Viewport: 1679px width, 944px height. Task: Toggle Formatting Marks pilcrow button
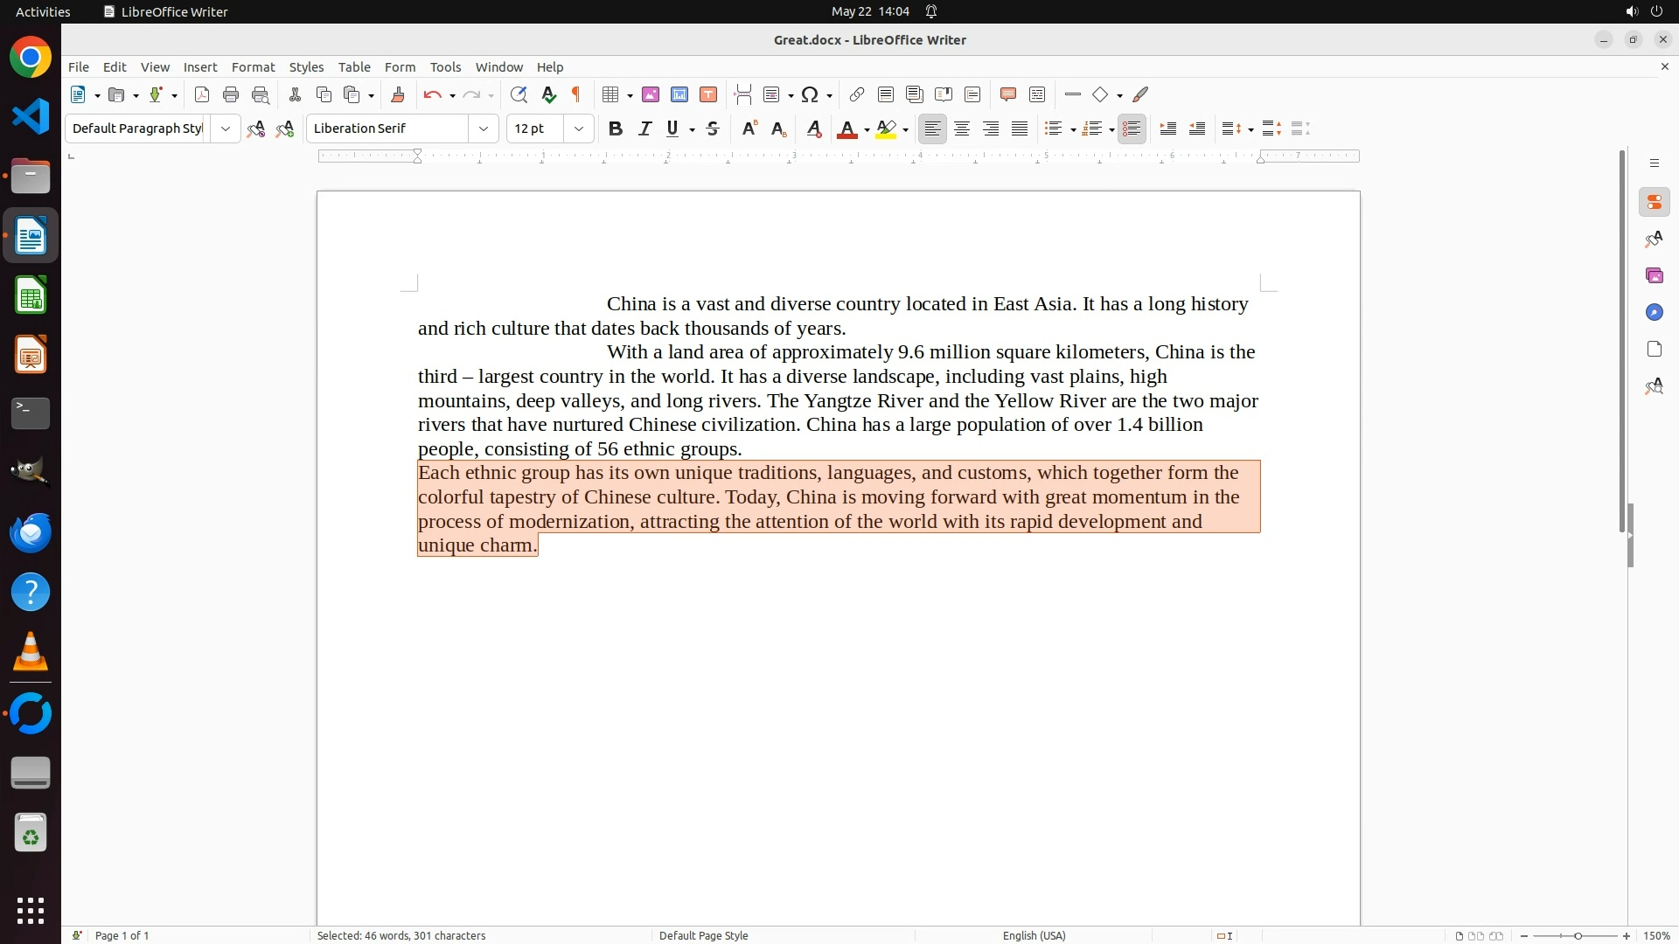pos(576,95)
